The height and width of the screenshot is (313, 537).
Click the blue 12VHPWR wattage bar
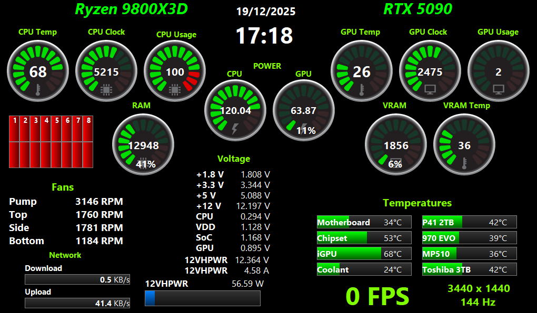[x=202, y=298]
